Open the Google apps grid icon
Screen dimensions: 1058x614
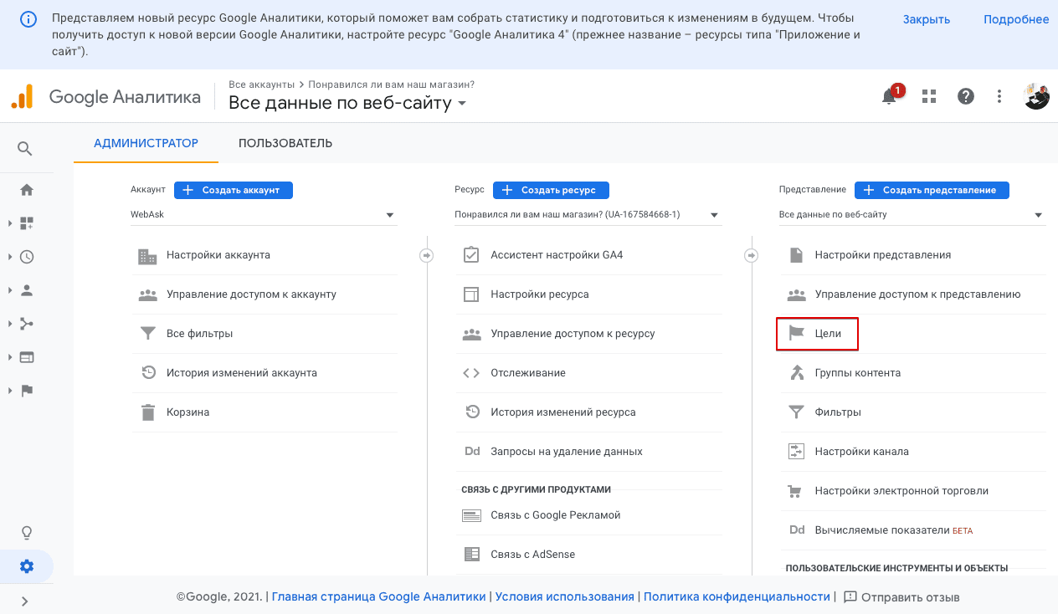pyautogui.click(x=929, y=96)
